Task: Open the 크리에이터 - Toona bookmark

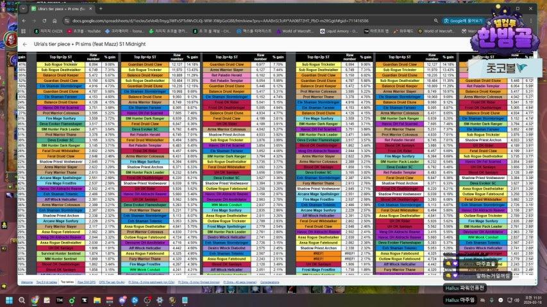Action: [x=124, y=31]
